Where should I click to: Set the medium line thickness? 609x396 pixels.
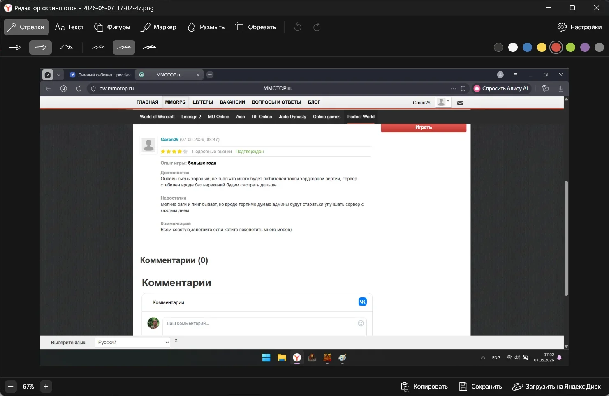click(124, 48)
